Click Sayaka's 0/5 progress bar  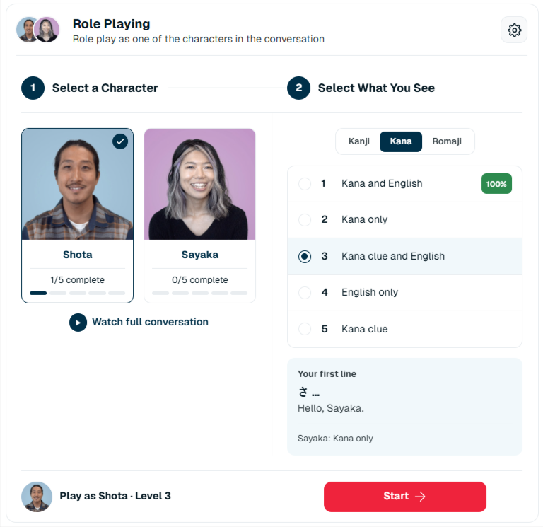click(200, 293)
